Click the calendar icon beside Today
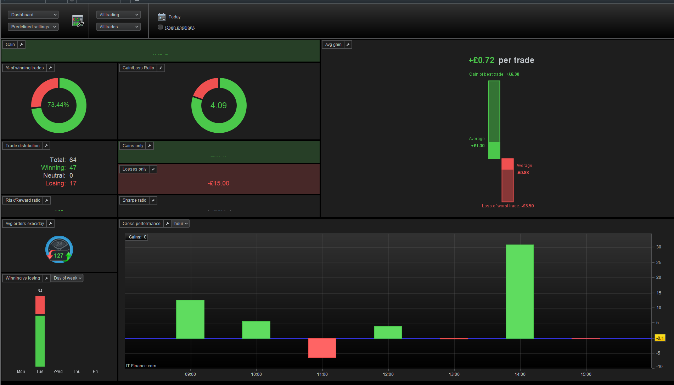The width and height of the screenshot is (674, 385). [x=162, y=17]
